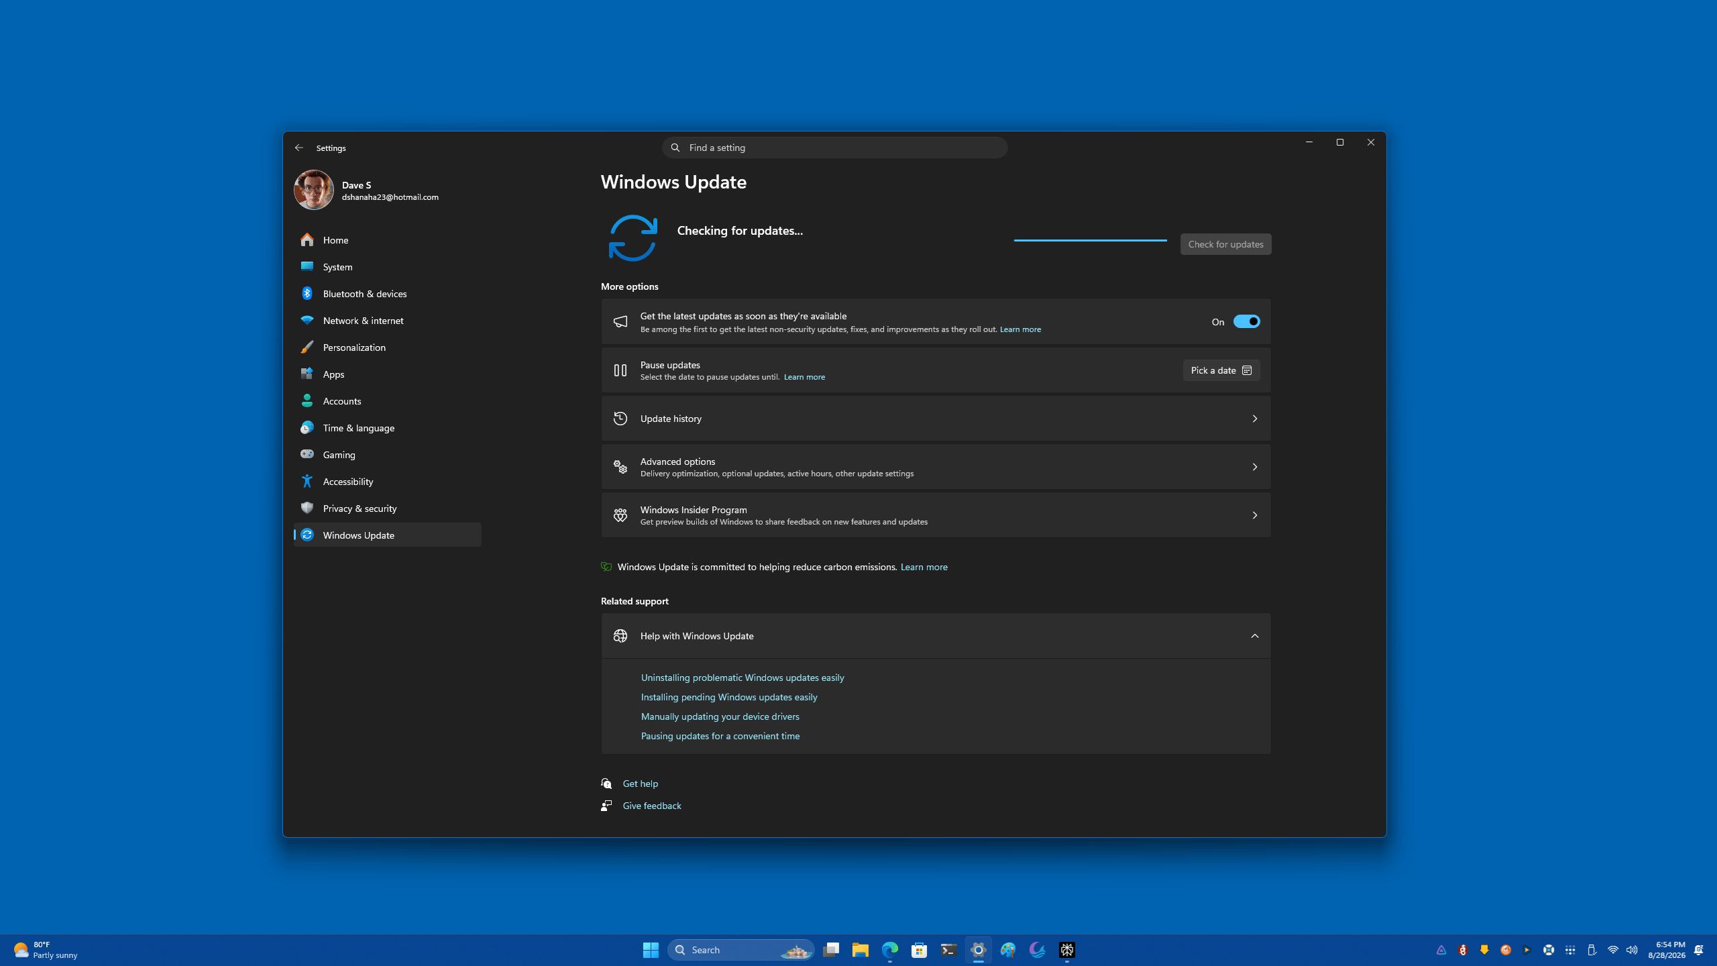Go to Personalization settings
The image size is (1717, 966).
[388, 347]
